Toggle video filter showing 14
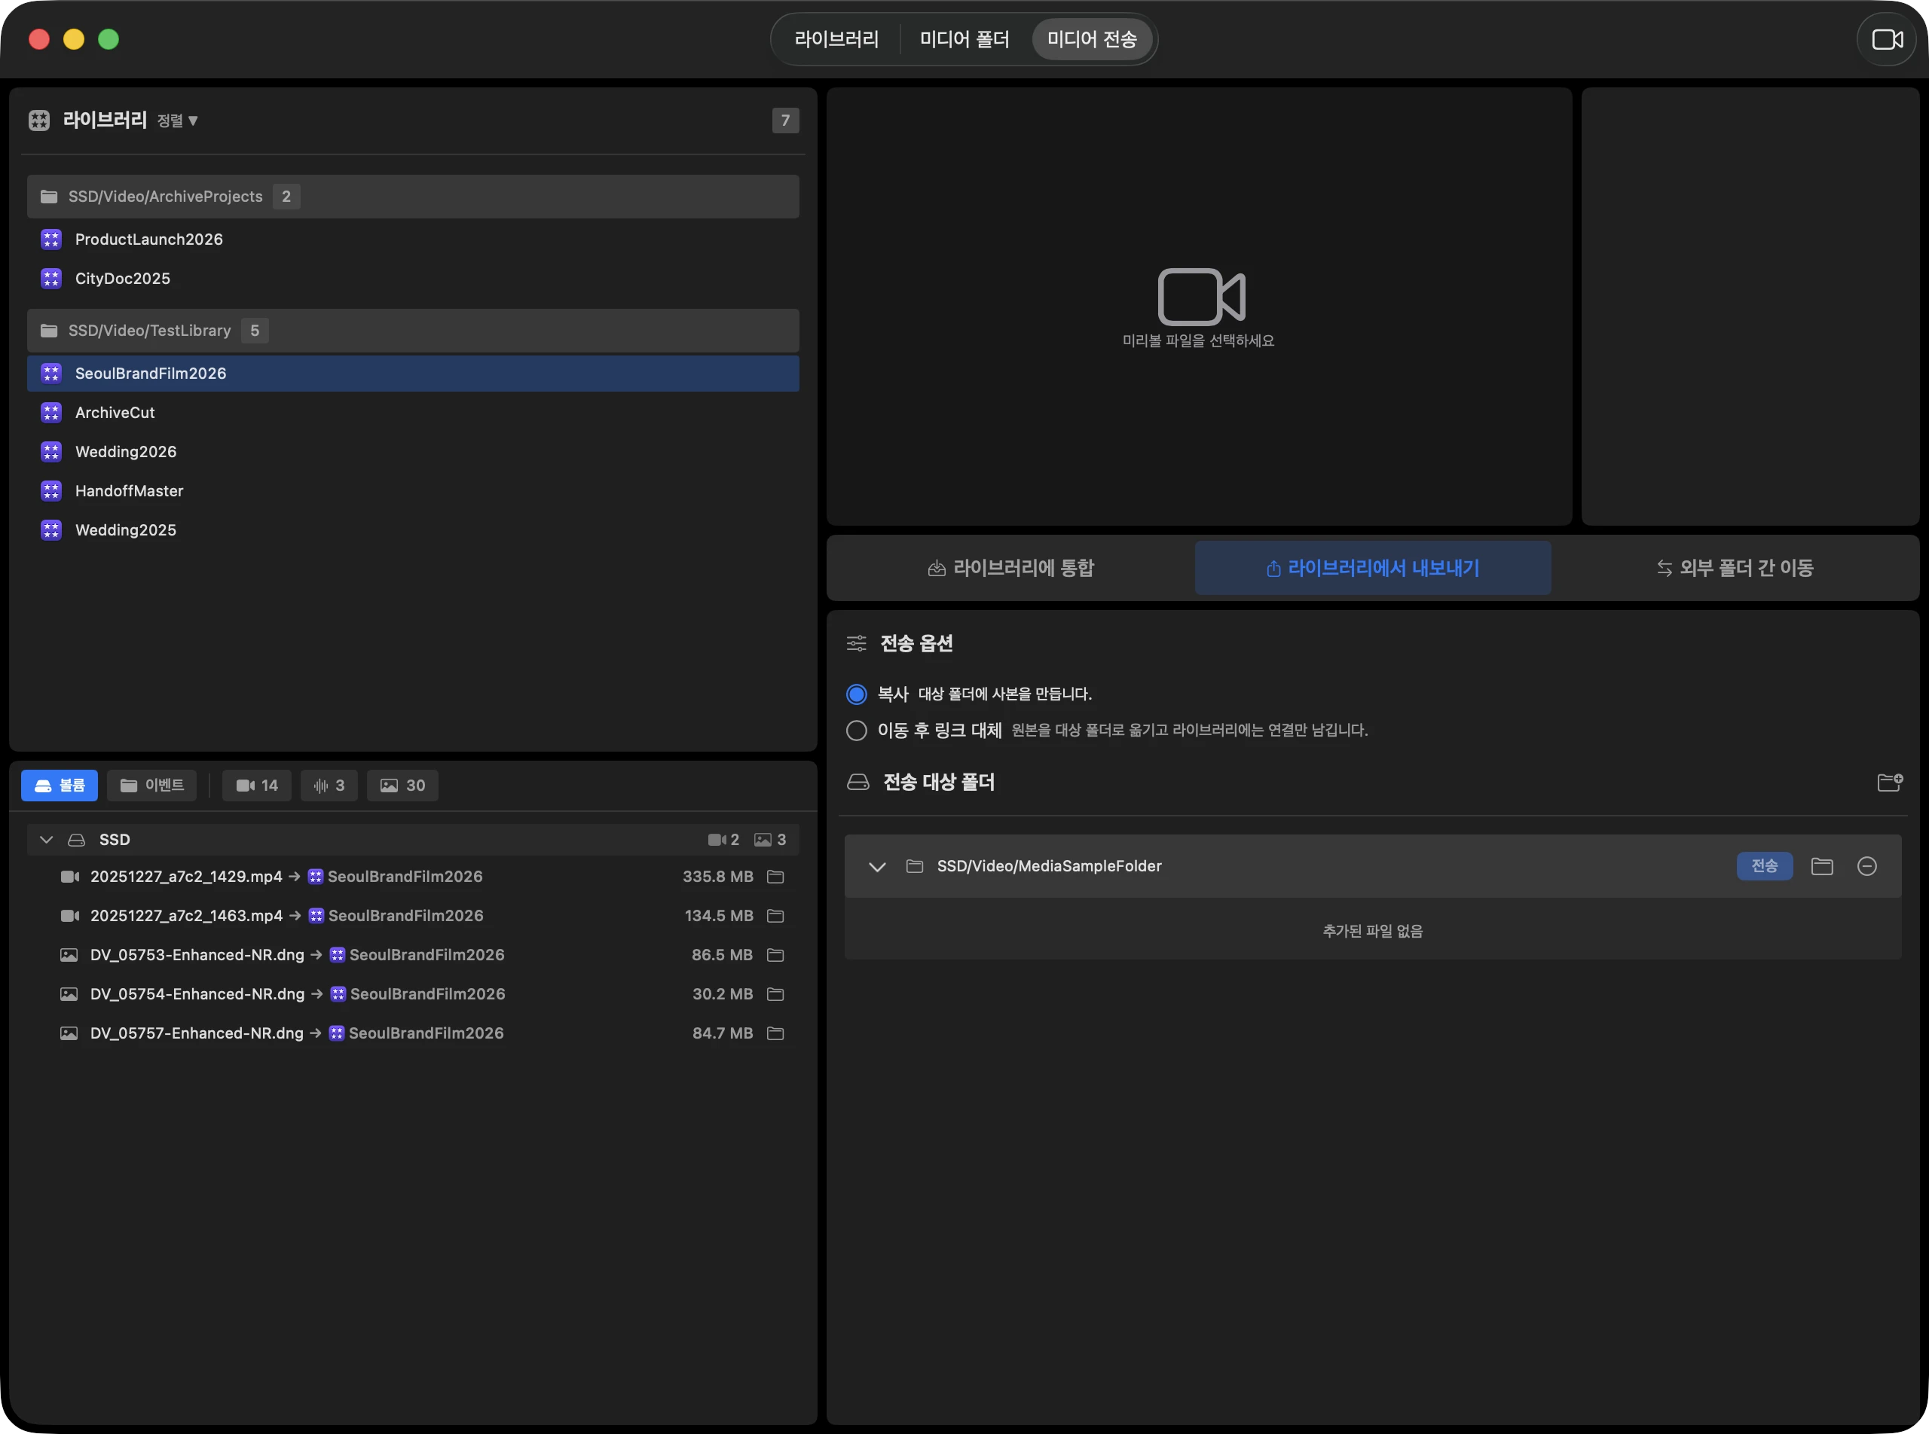This screenshot has height=1434, width=1929. pyautogui.click(x=257, y=786)
